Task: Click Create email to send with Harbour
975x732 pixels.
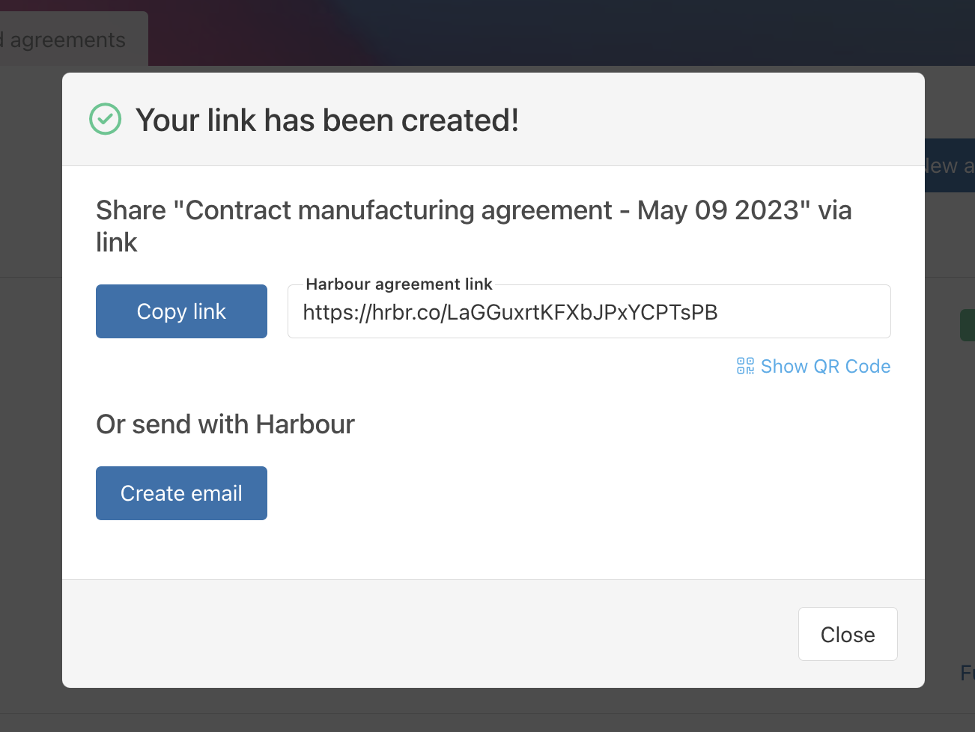Action: pos(181,492)
